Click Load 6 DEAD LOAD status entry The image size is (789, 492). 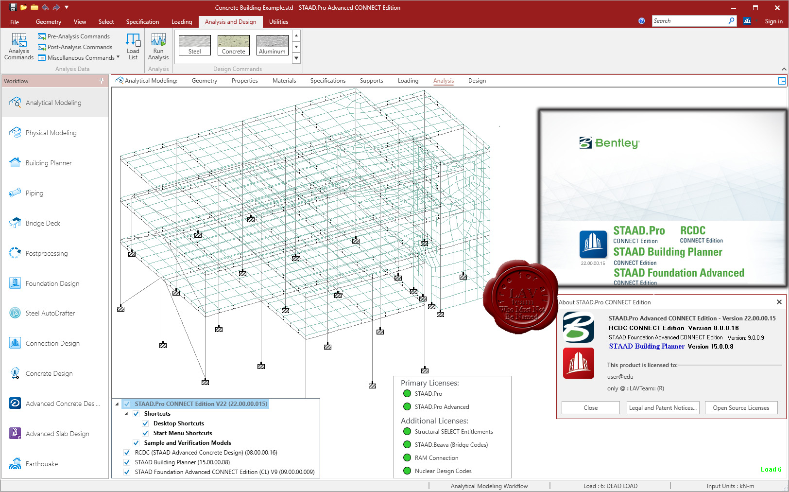click(611, 486)
